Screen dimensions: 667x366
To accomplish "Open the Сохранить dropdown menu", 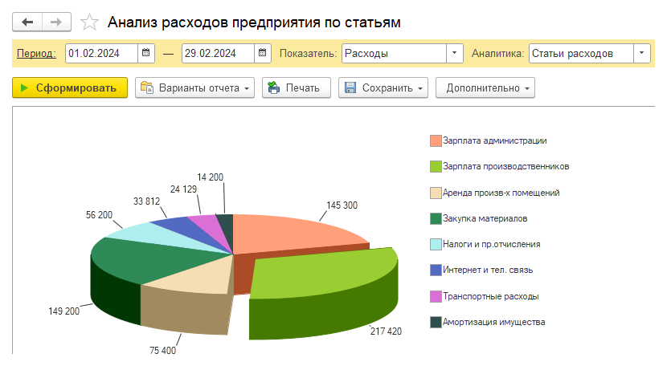I will 383,87.
